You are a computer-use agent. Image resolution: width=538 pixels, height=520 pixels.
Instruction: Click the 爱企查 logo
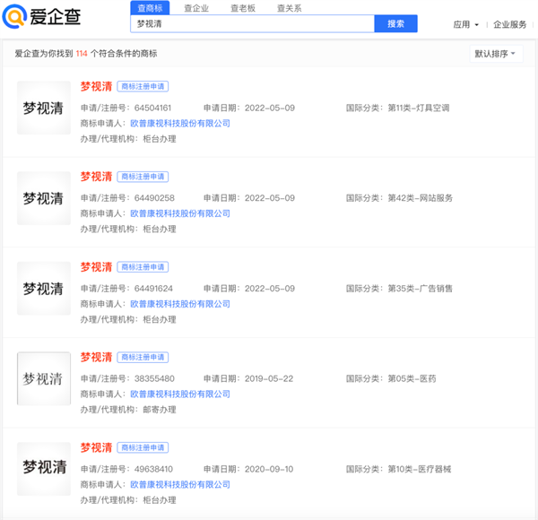41,16
